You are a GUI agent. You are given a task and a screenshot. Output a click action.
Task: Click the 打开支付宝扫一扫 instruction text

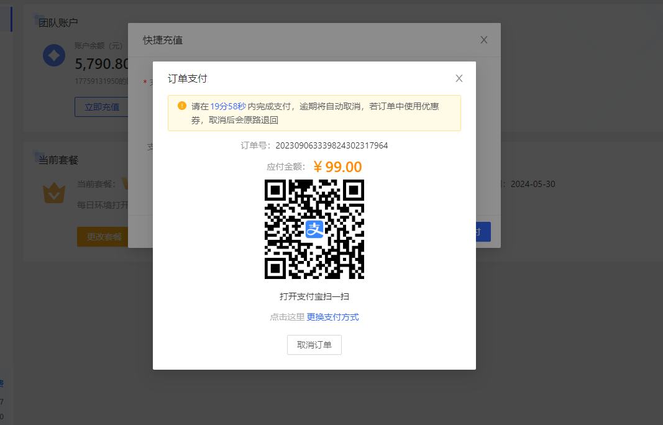314,296
